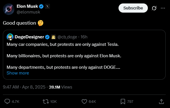This screenshot has height=108, width=170.
Task: Click the Doge affiliation badge icon
Action: click(53, 37)
